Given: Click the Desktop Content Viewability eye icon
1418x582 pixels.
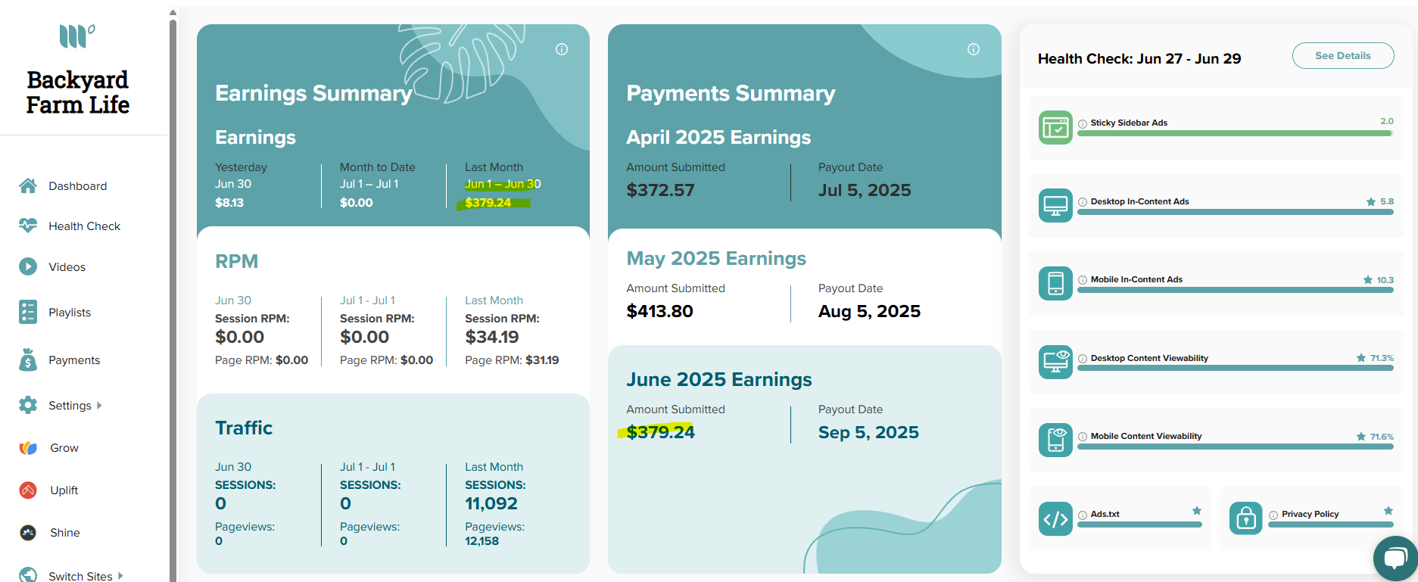Looking at the screenshot, I should click(x=1055, y=362).
